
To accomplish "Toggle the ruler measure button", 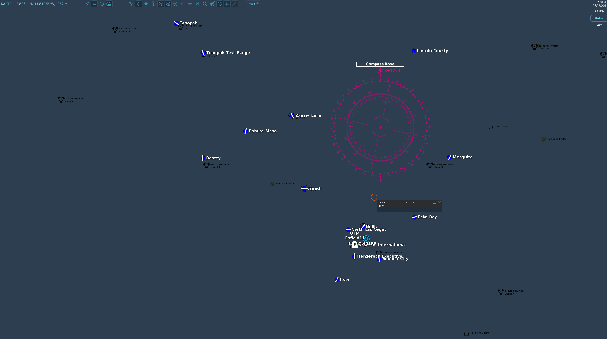I will [94, 4].
